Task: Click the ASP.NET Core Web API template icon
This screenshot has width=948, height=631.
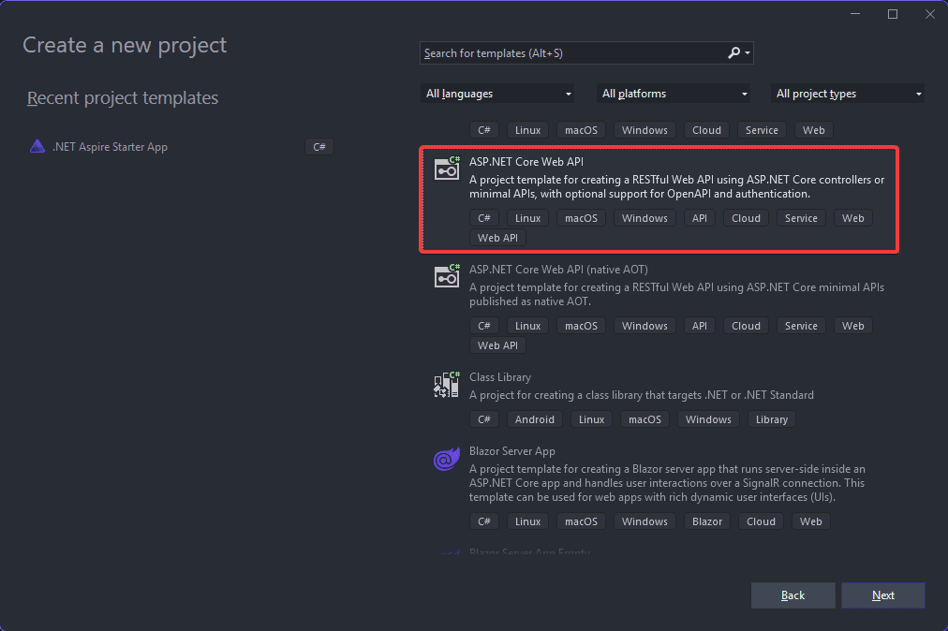Action: click(x=446, y=169)
